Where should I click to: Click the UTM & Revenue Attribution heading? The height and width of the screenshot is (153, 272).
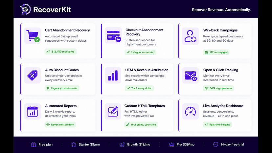click(x=147, y=70)
